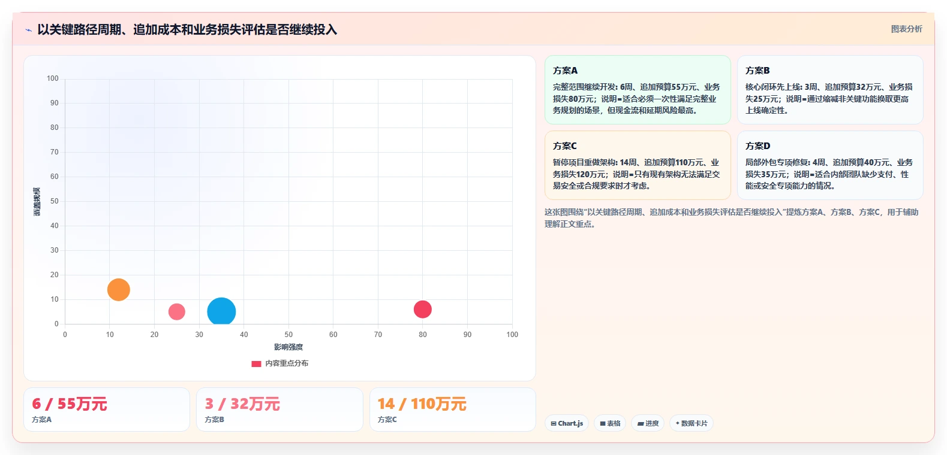
Task: Select the orange bubble in the chart
Action: pos(119,290)
